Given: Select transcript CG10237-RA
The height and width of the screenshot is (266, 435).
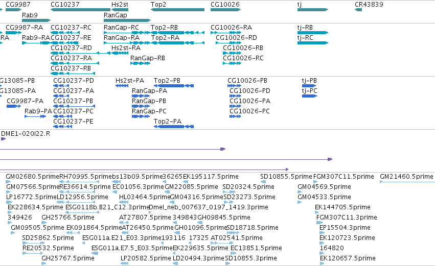Looking at the screenshot, I should (75, 63).
